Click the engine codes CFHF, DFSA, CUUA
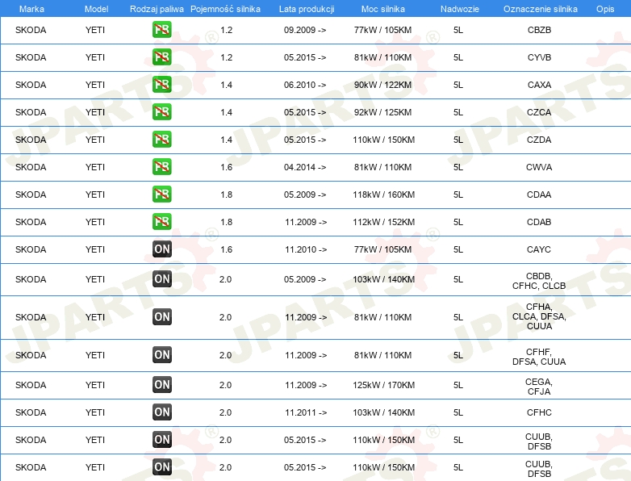The image size is (631, 481). click(539, 356)
